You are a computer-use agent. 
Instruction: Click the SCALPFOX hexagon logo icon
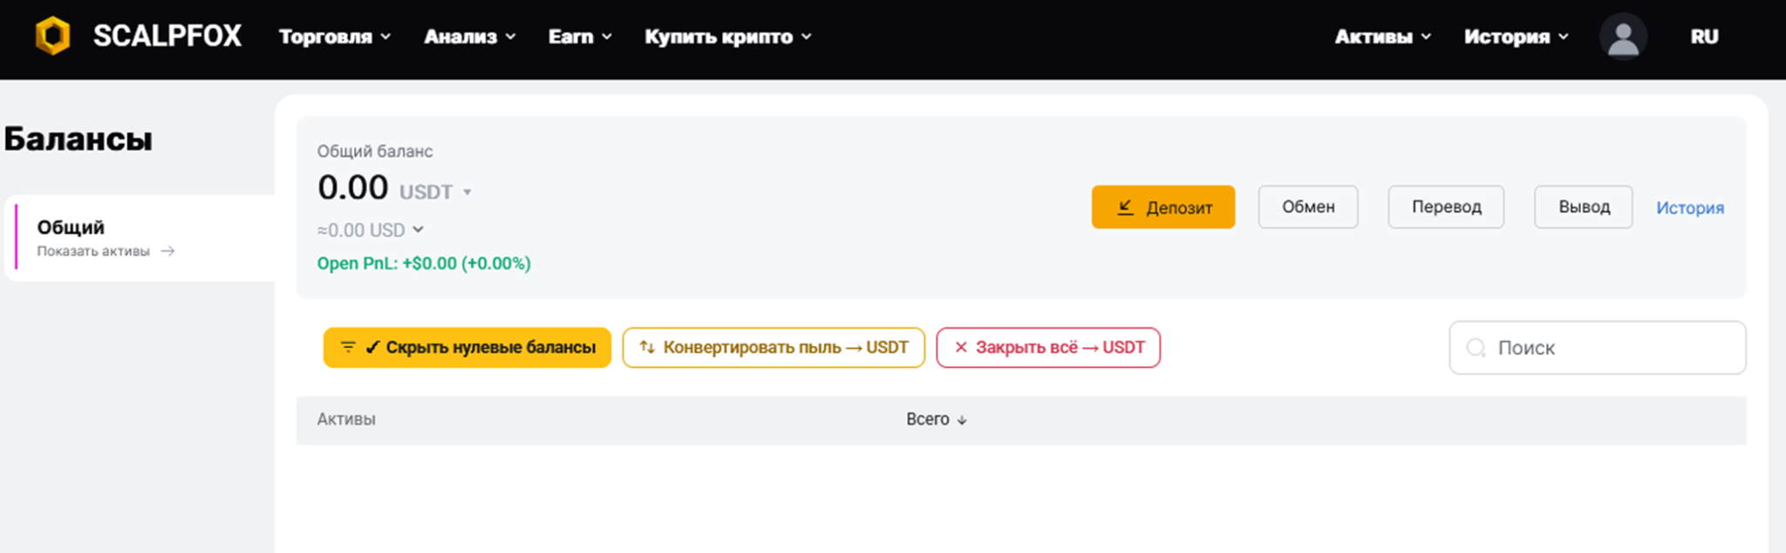(52, 36)
